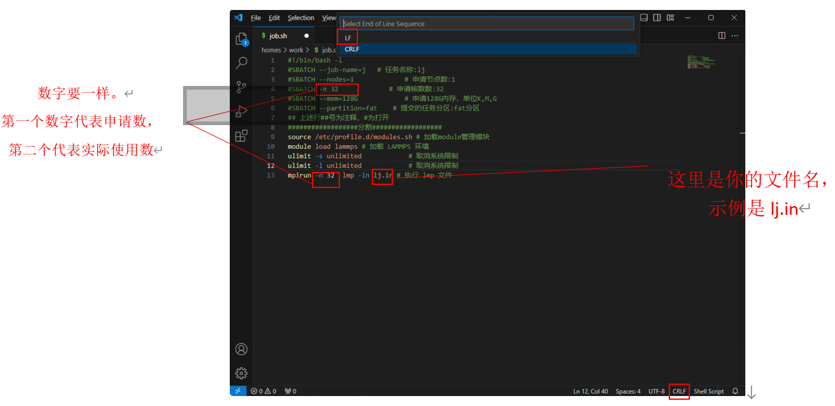The image size is (835, 406).
Task: Open the Manage gear icon
Action: pos(242,373)
